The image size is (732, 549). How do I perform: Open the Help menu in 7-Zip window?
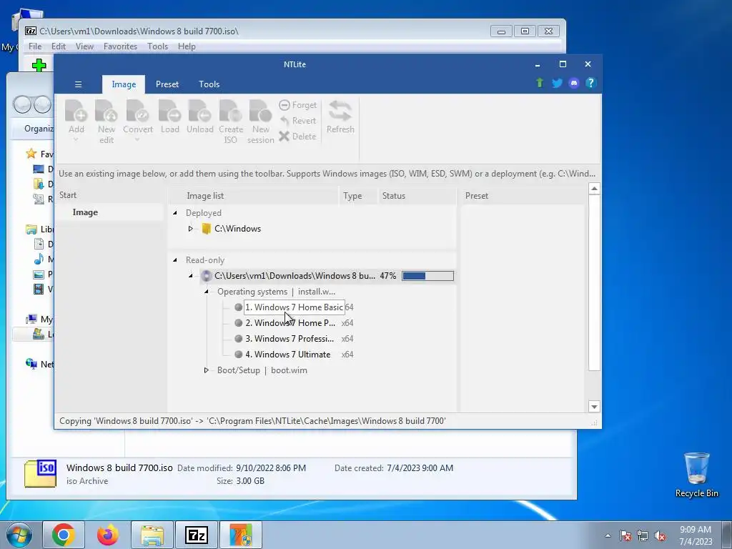187,46
